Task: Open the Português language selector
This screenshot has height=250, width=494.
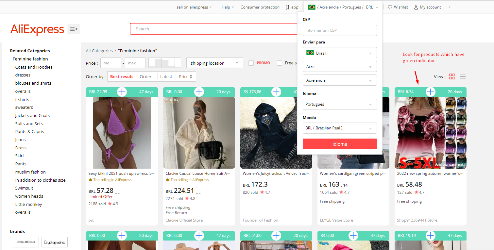Action: tap(340, 104)
